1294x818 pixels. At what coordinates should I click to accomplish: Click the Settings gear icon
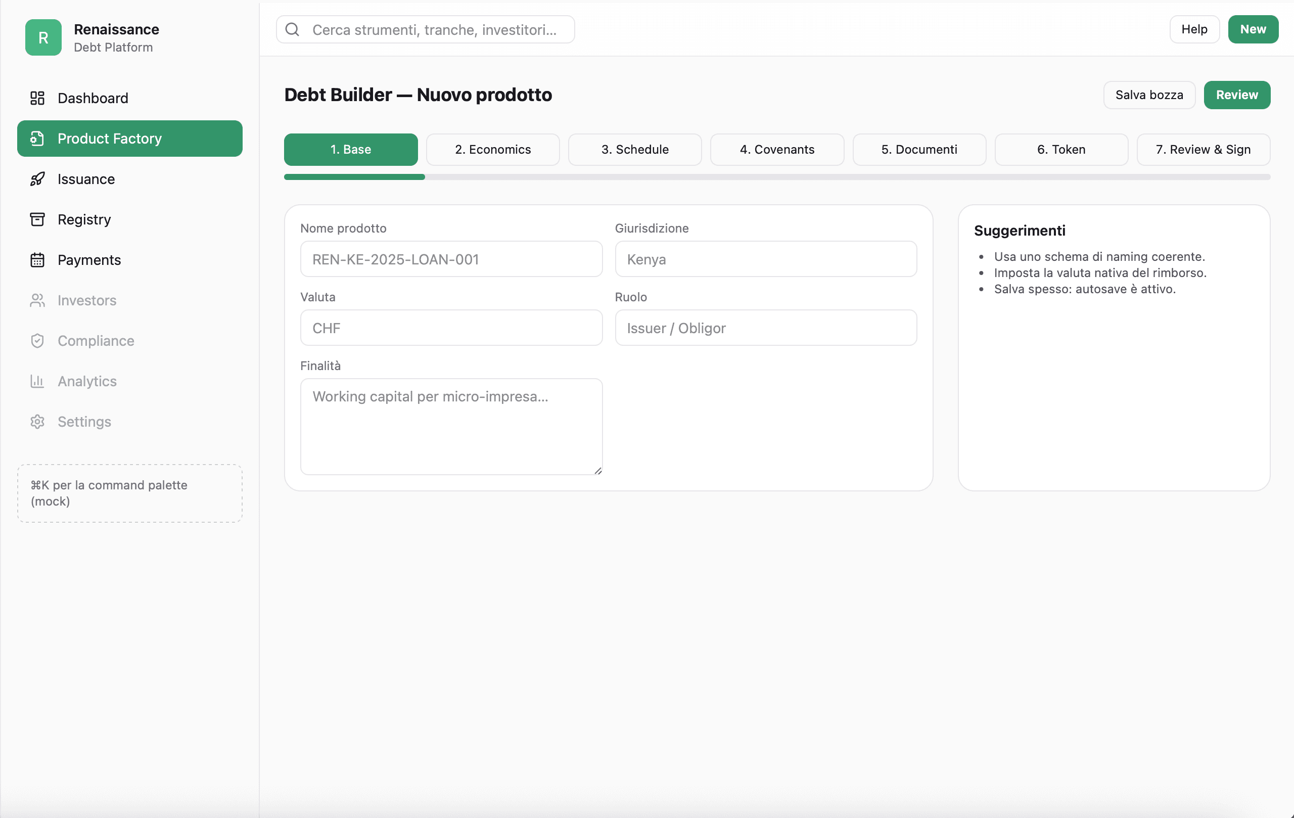coord(37,421)
